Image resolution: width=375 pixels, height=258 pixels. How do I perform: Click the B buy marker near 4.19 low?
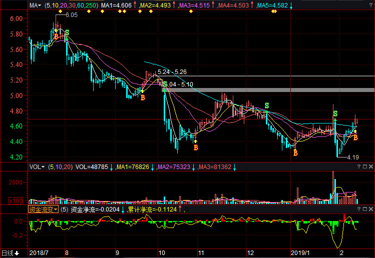coord(355,137)
